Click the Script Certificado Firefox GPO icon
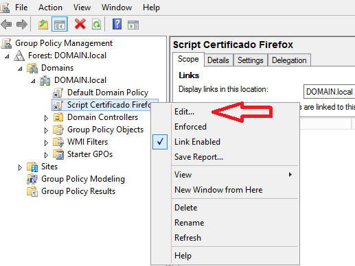355x266 pixels. point(58,105)
